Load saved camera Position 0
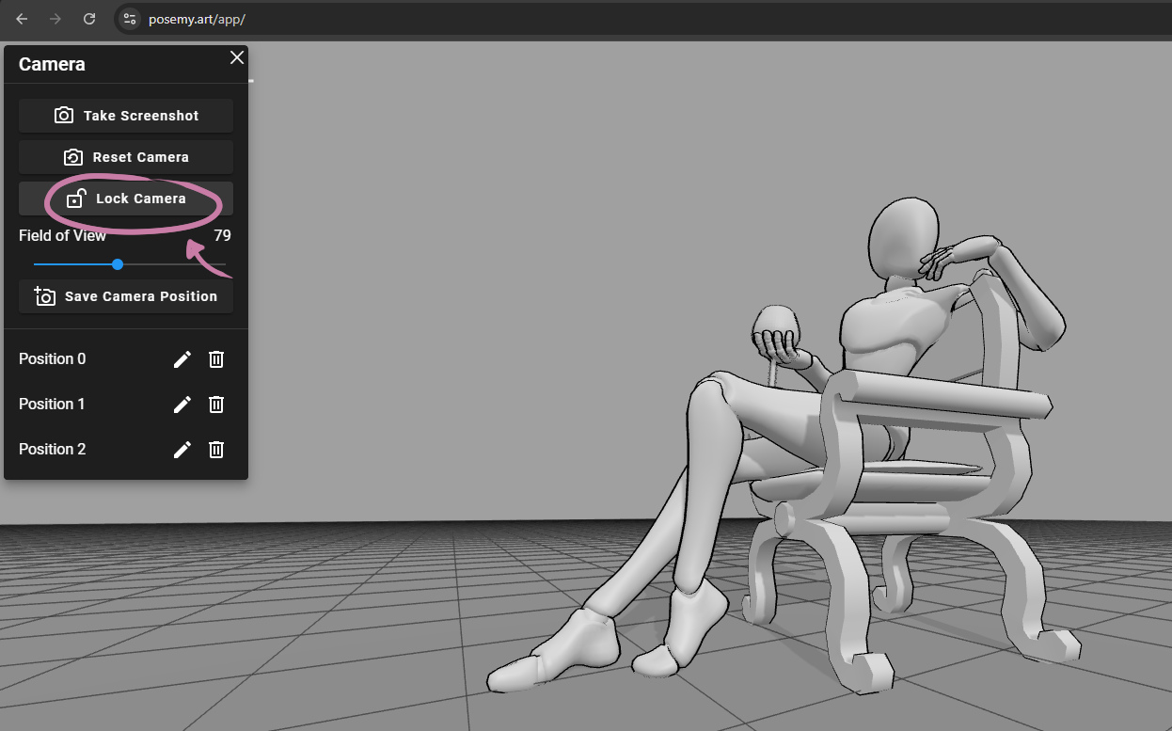This screenshot has height=731, width=1172. [x=53, y=359]
